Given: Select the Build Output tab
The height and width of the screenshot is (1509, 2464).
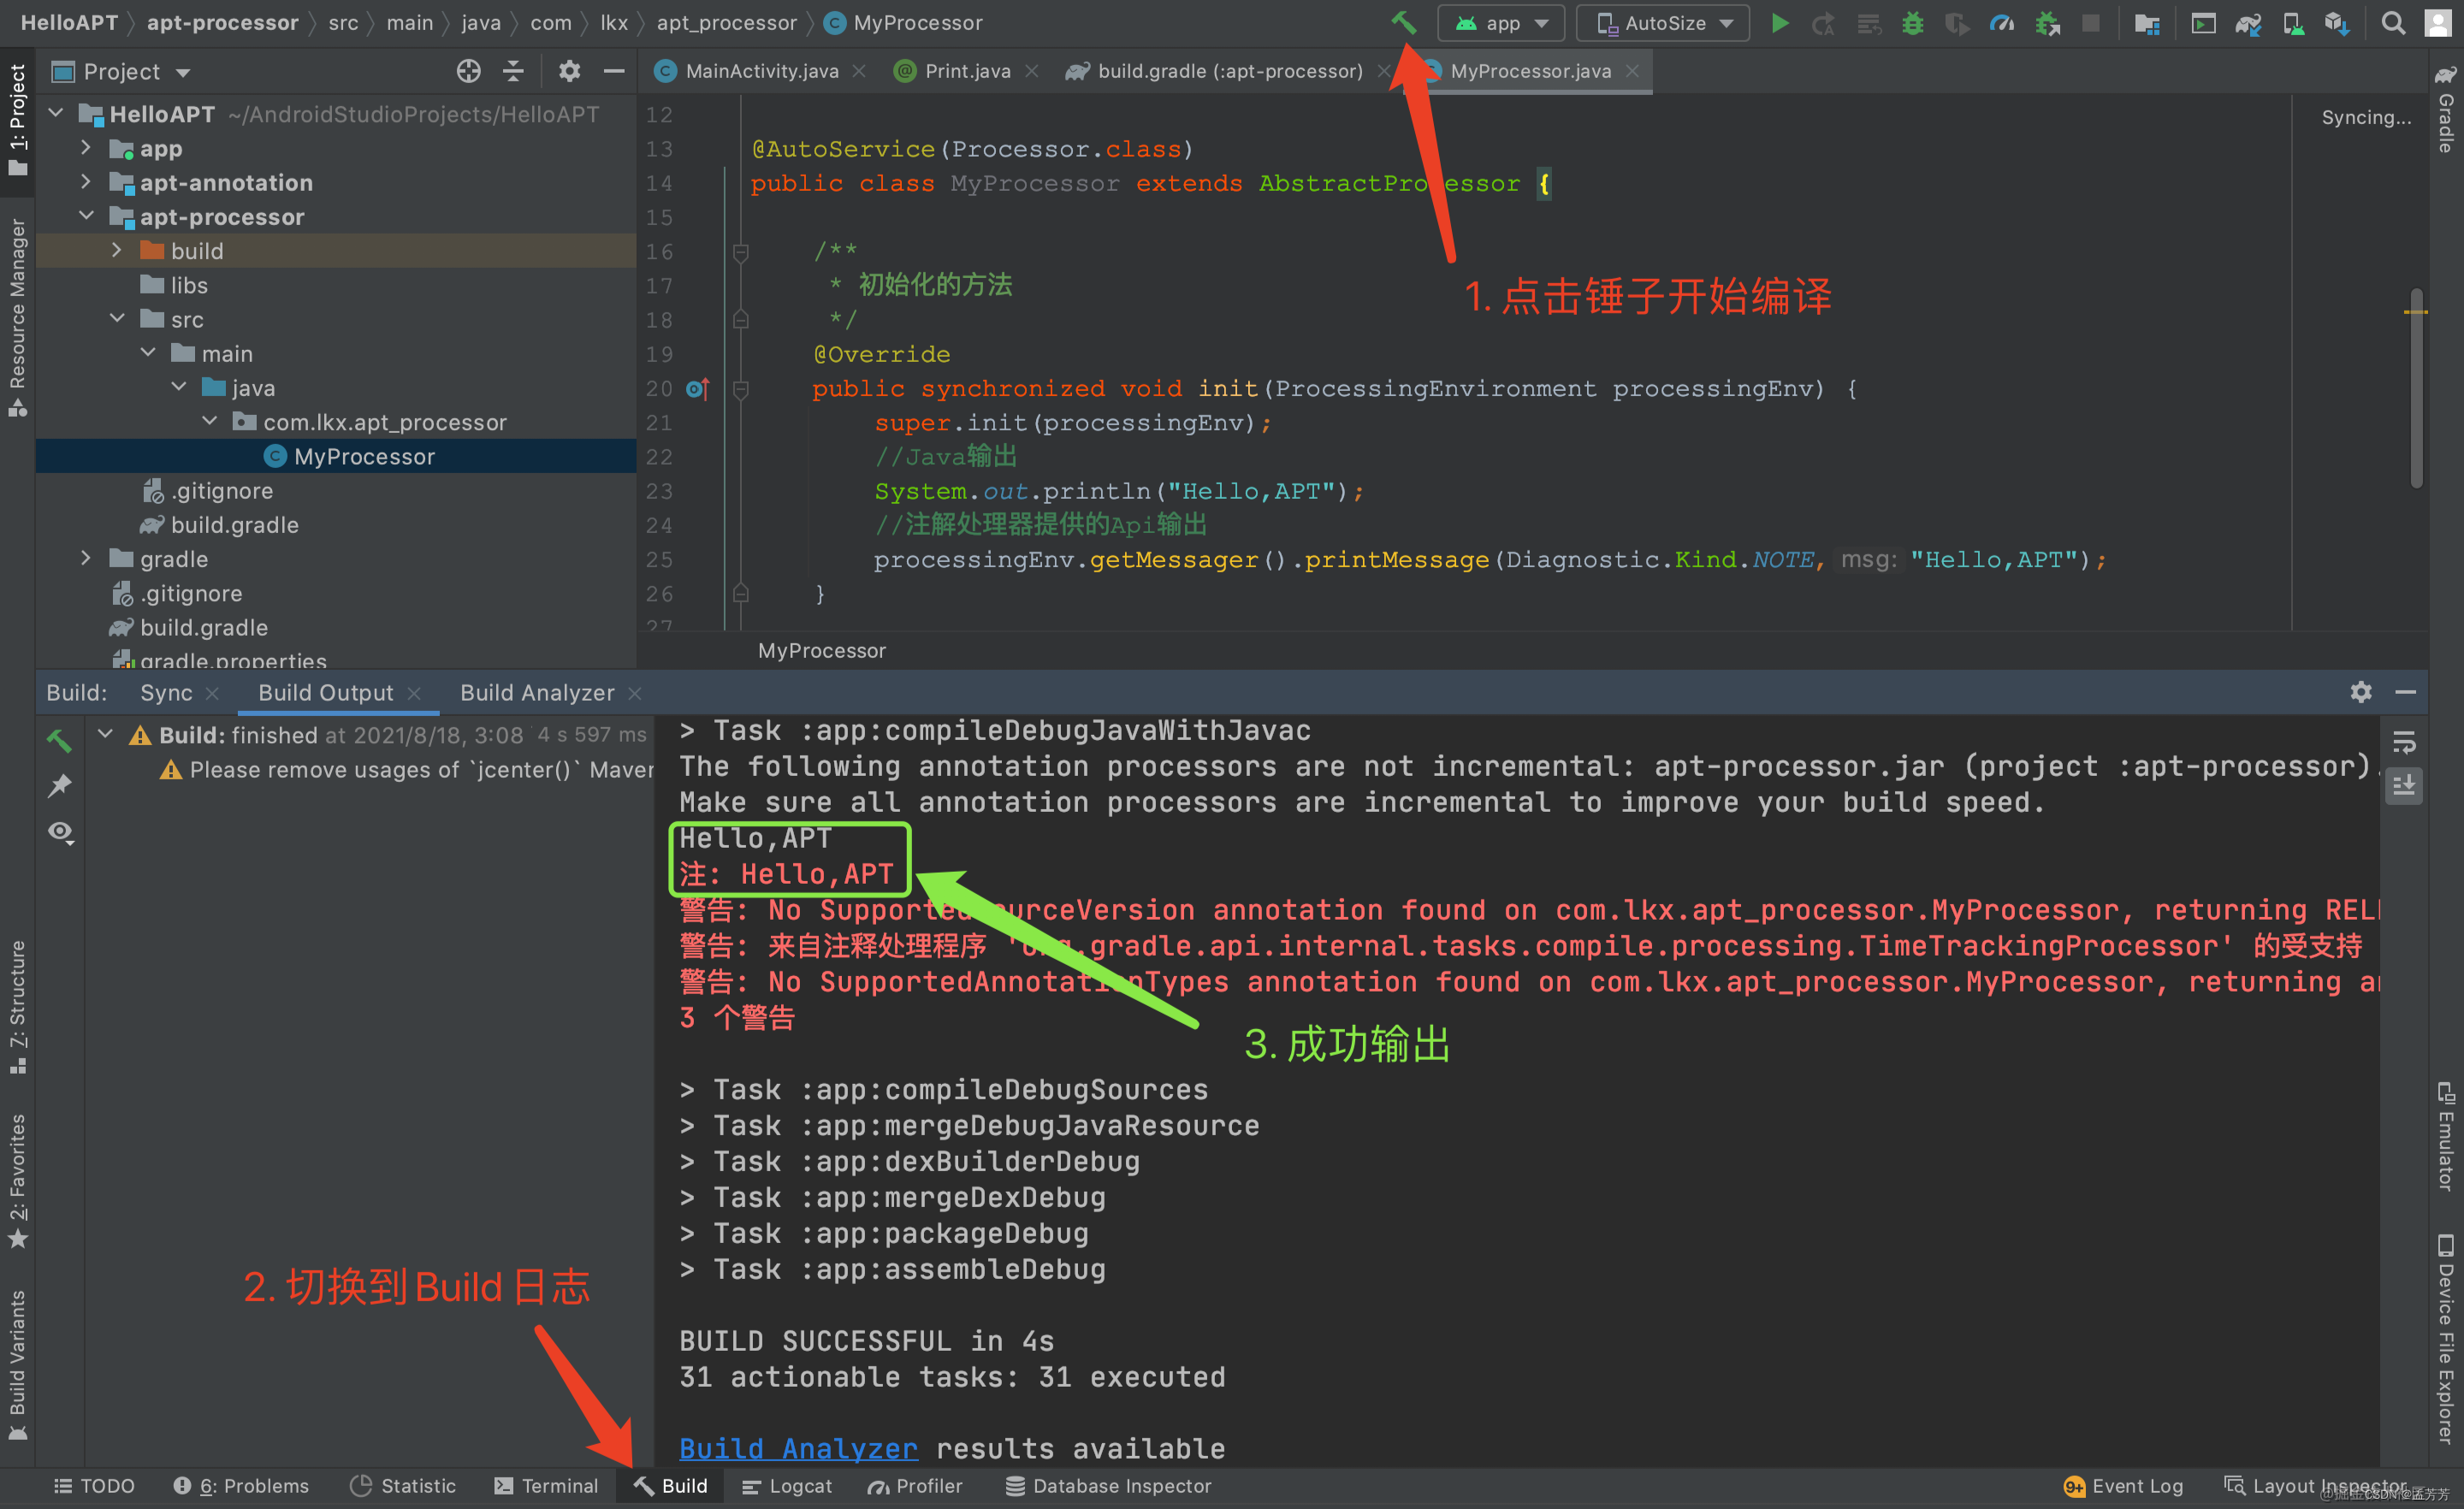Looking at the screenshot, I should click(326, 692).
